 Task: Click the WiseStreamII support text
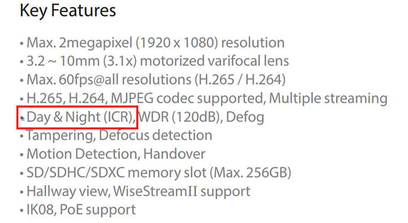point(182,191)
